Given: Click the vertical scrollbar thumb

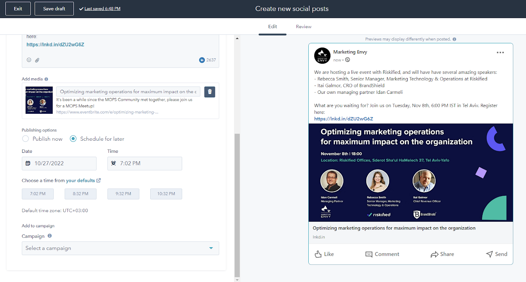Looking at the screenshot, I should point(237,205).
